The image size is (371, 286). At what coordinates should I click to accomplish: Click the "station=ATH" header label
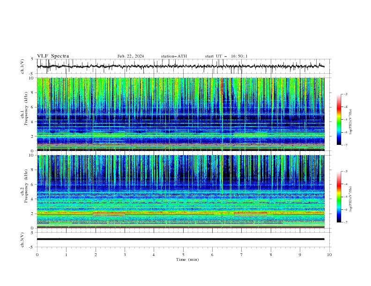174,56
